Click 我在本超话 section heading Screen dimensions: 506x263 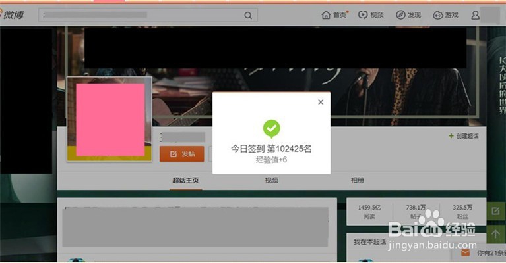tap(370, 241)
